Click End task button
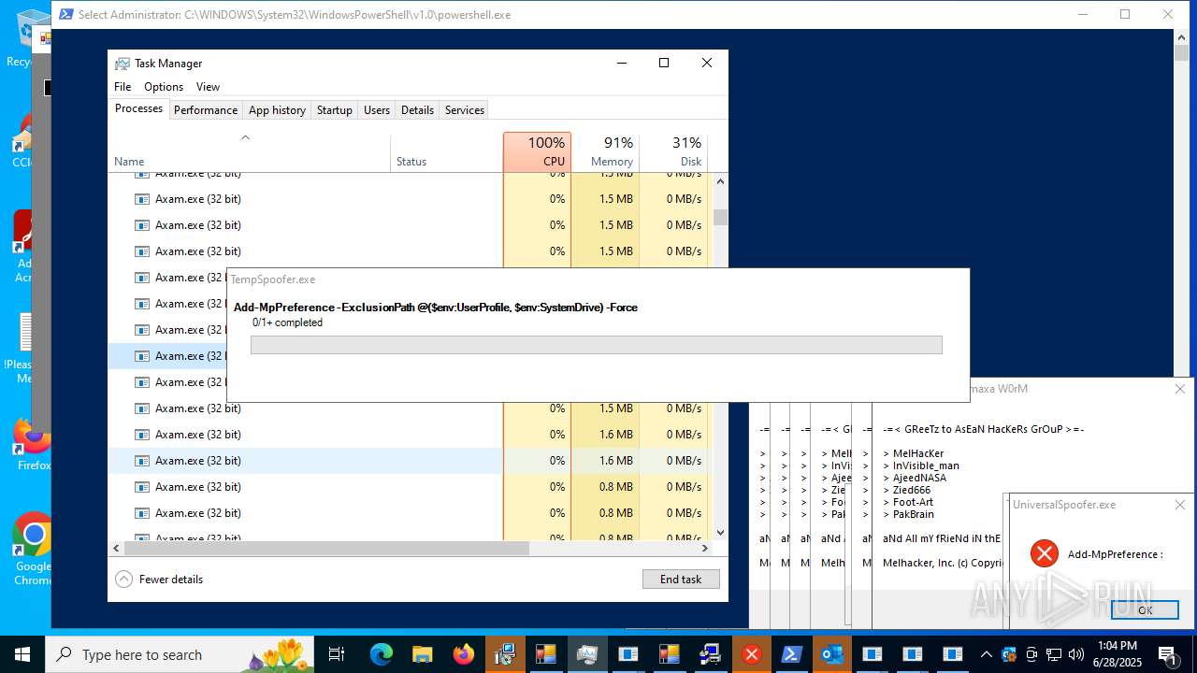Viewport: 1197px width, 673px height. click(681, 580)
